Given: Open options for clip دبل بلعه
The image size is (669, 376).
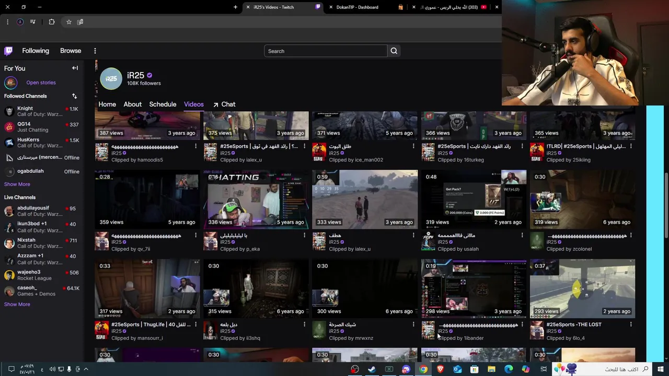Looking at the screenshot, I should click(x=305, y=324).
